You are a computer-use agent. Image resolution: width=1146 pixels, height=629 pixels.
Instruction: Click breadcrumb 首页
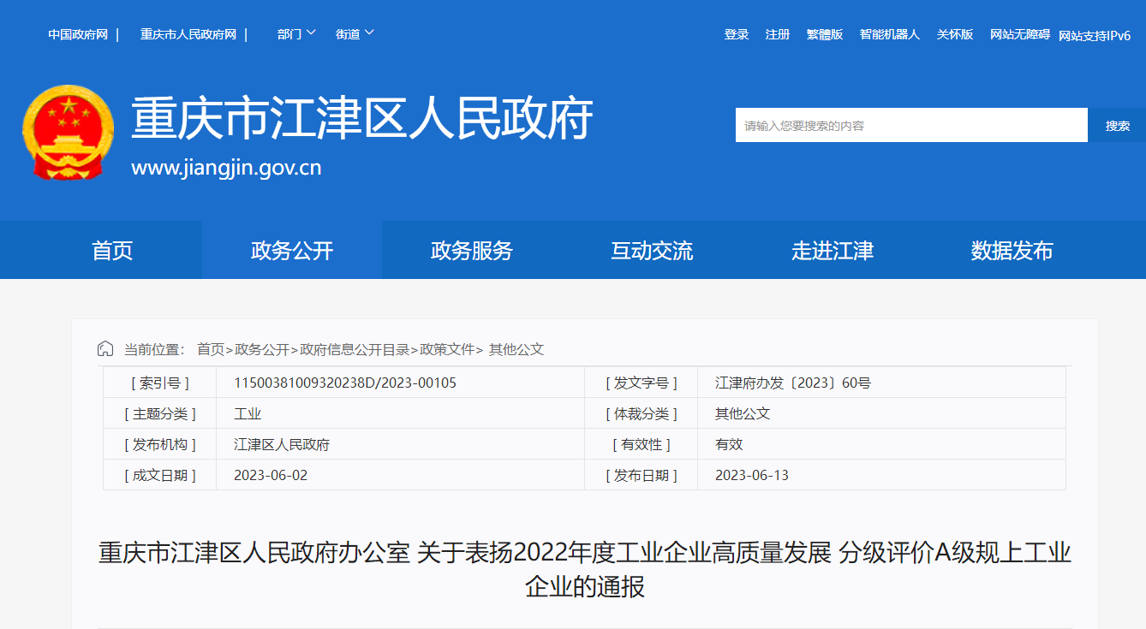point(211,349)
